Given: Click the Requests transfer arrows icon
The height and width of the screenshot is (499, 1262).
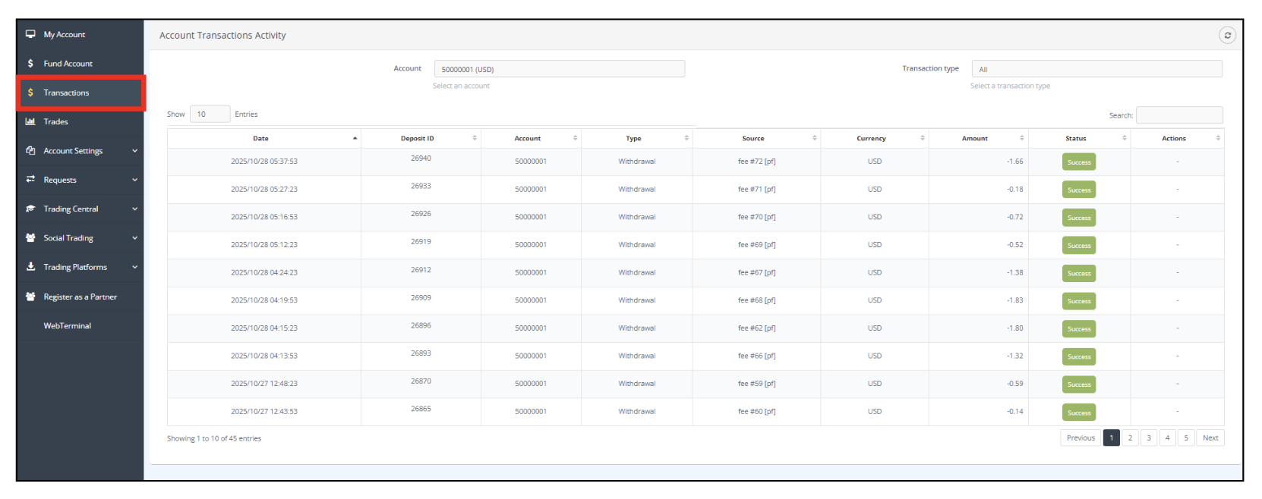Looking at the screenshot, I should coord(30,180).
